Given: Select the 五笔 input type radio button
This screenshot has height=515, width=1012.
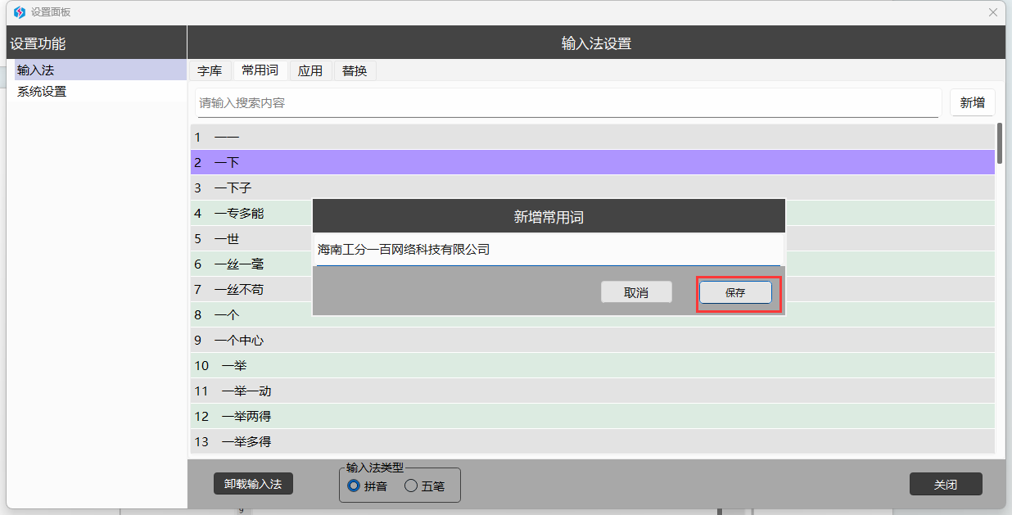Looking at the screenshot, I should (x=411, y=486).
